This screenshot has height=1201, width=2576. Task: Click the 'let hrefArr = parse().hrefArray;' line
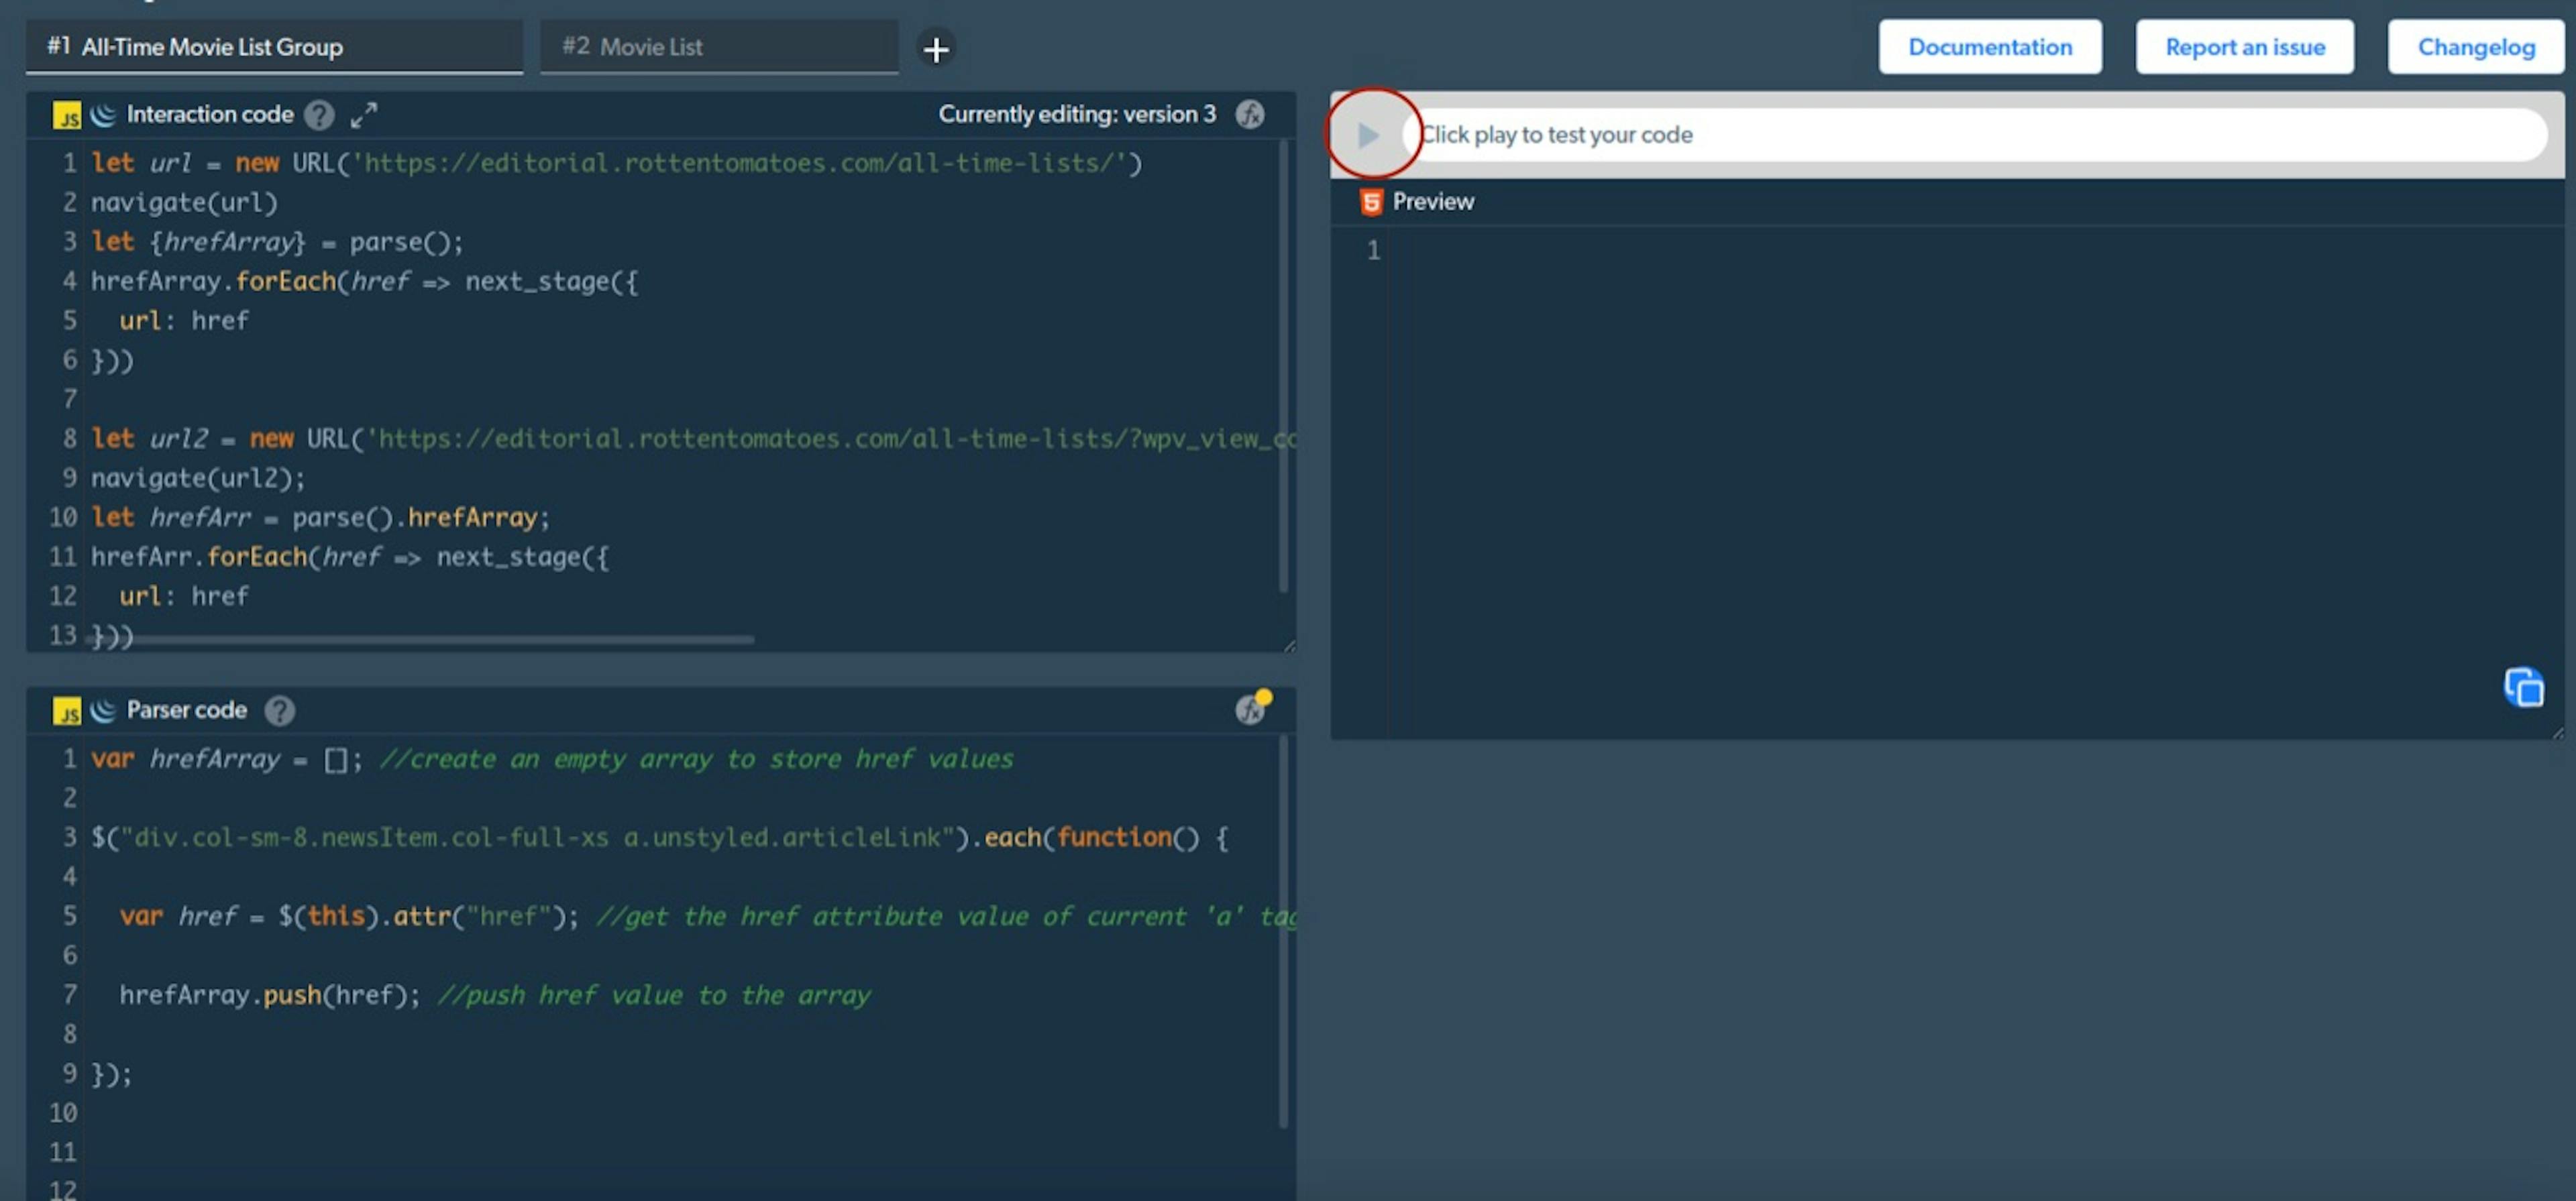320,517
